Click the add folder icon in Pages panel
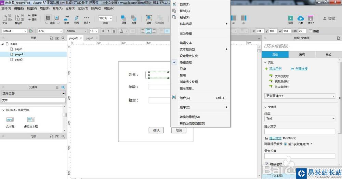 [x=57, y=38]
